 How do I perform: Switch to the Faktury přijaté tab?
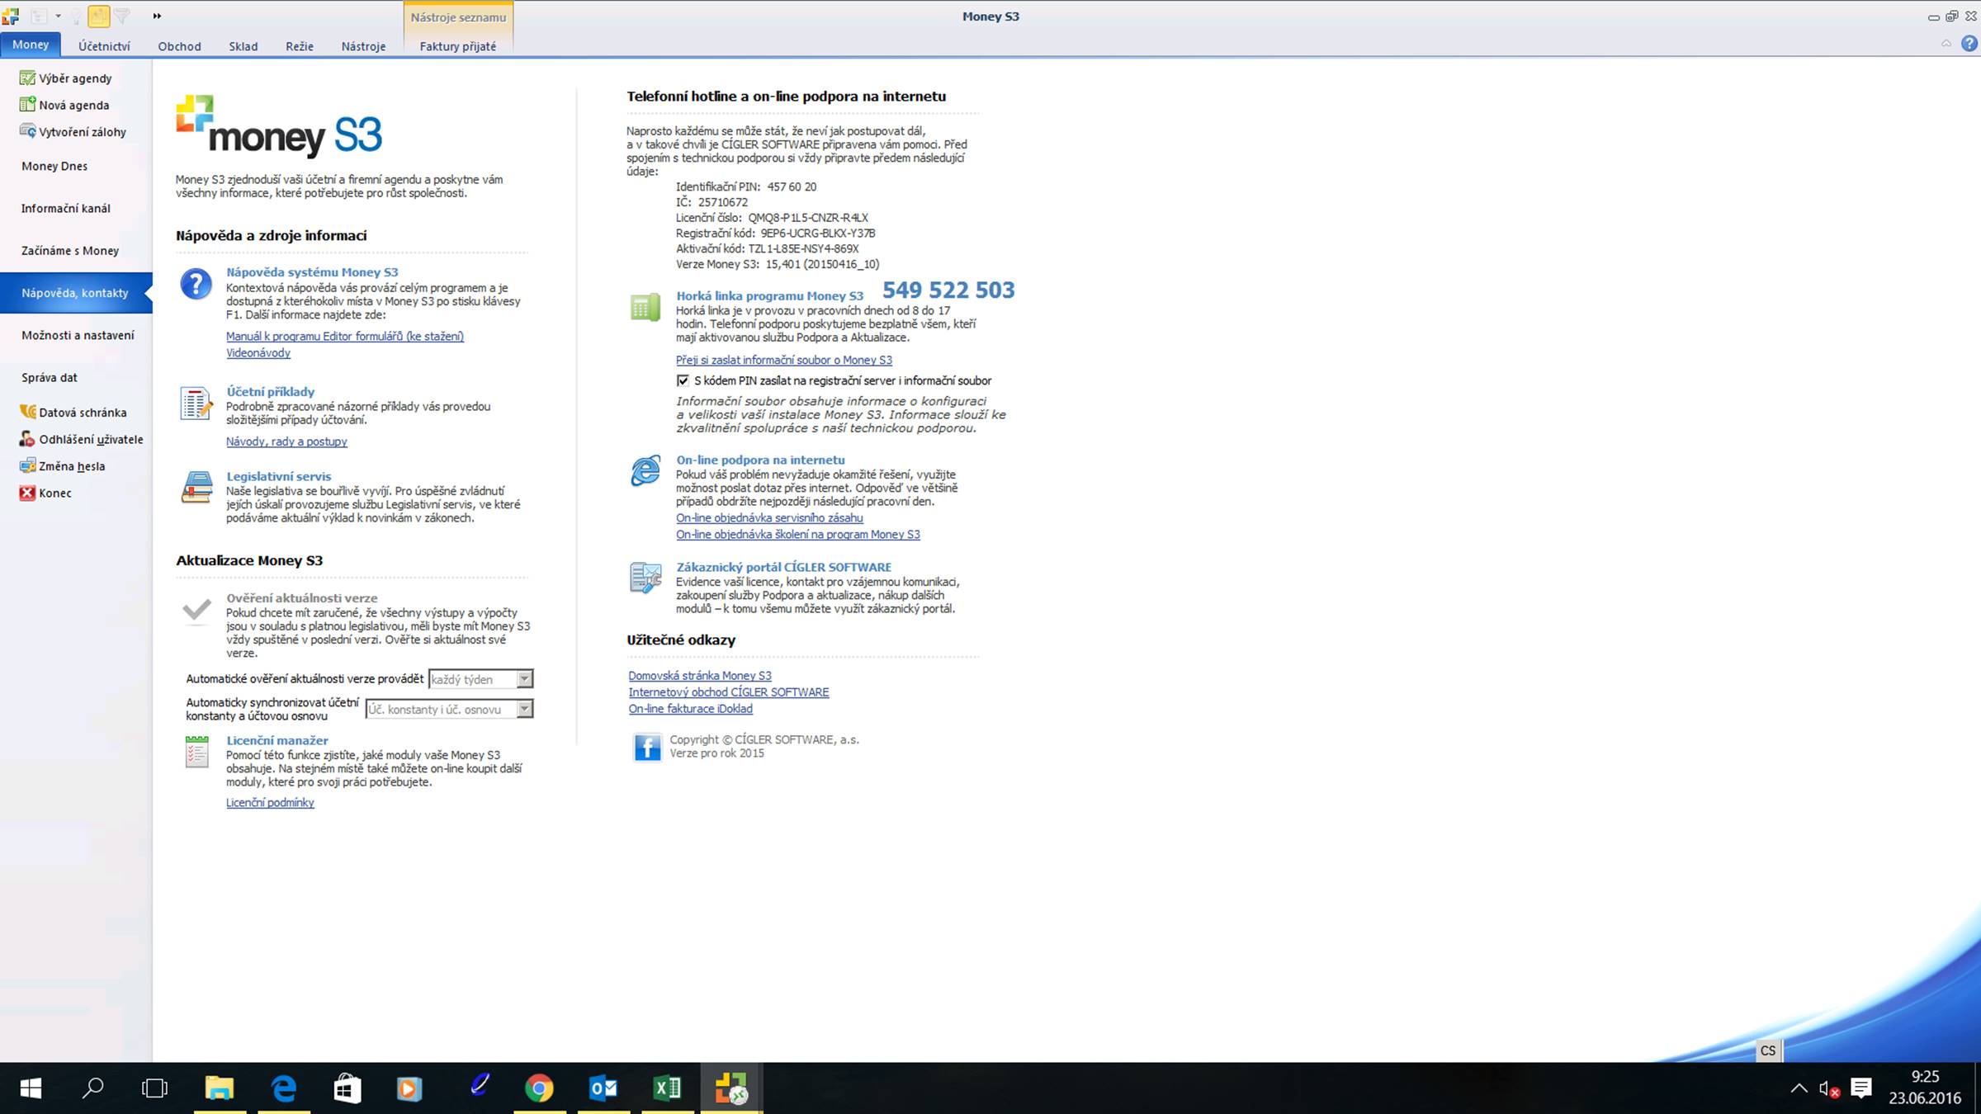tap(457, 46)
